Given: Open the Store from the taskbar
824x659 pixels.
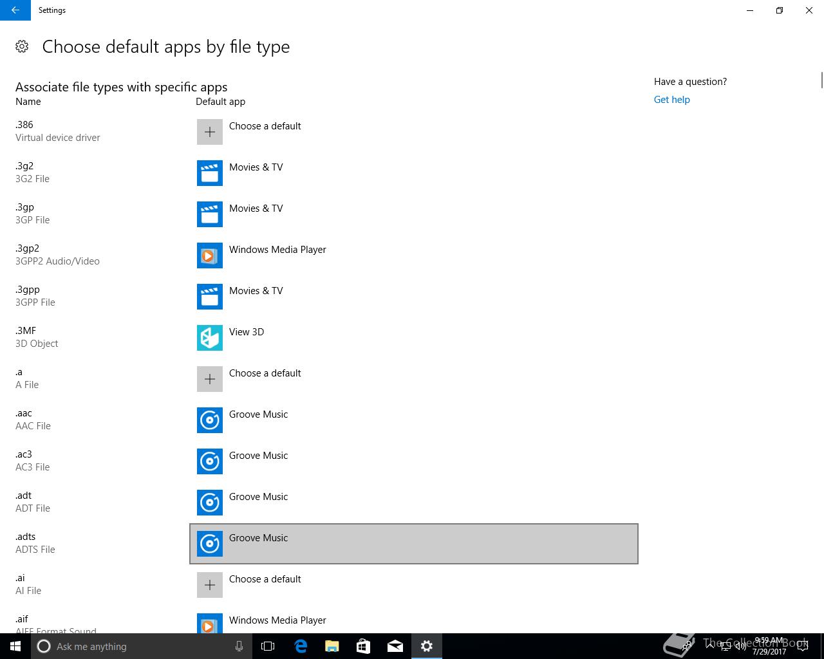Looking at the screenshot, I should pos(364,646).
